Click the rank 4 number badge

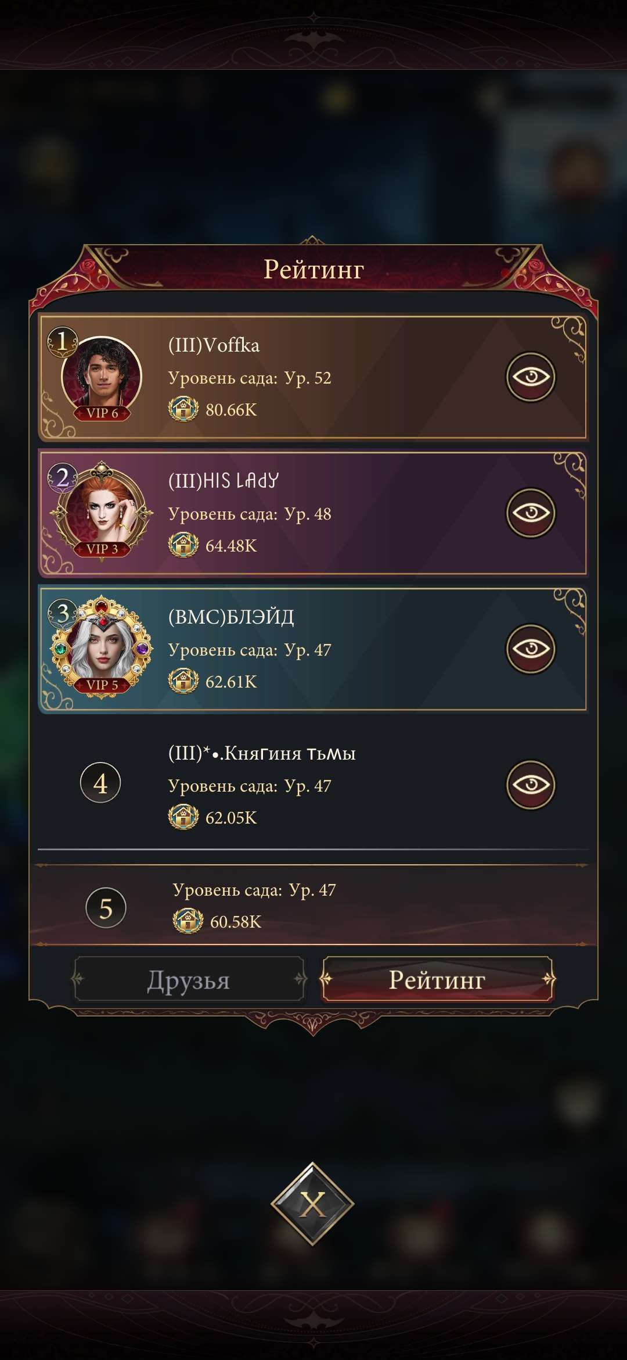(x=100, y=783)
